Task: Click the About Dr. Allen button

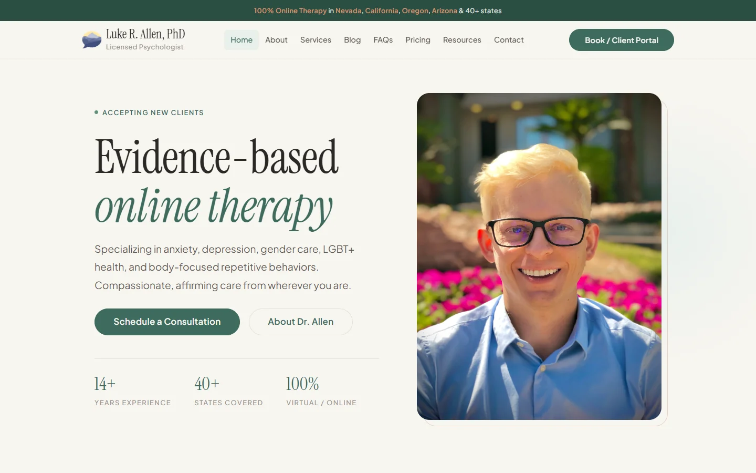Action: click(x=300, y=322)
